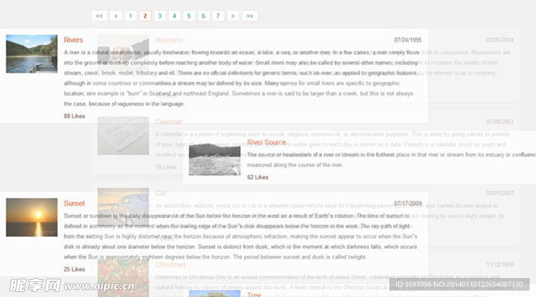Skip to the last page using >>
Viewport: 536px width, 297px height.
pyautogui.click(x=250, y=16)
